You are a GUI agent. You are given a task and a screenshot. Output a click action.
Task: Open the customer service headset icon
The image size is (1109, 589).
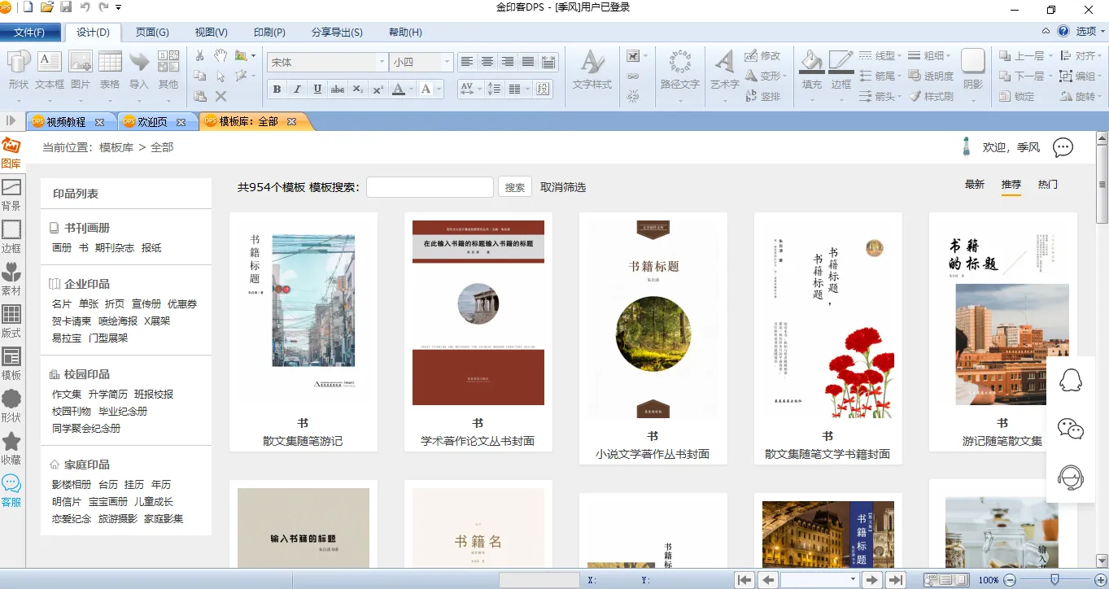(1070, 478)
